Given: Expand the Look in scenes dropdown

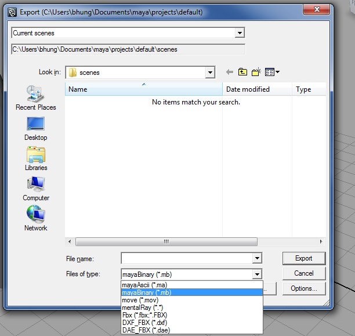Looking at the screenshot, I should click(x=210, y=73).
